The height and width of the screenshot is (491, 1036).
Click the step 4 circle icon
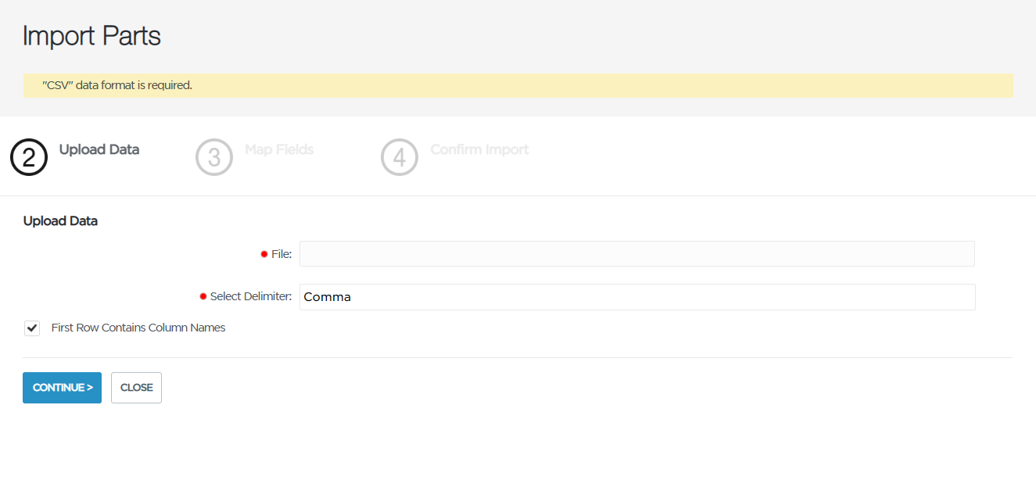coord(400,157)
